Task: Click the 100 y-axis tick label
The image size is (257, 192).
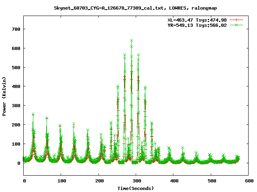Action: coord(16,144)
